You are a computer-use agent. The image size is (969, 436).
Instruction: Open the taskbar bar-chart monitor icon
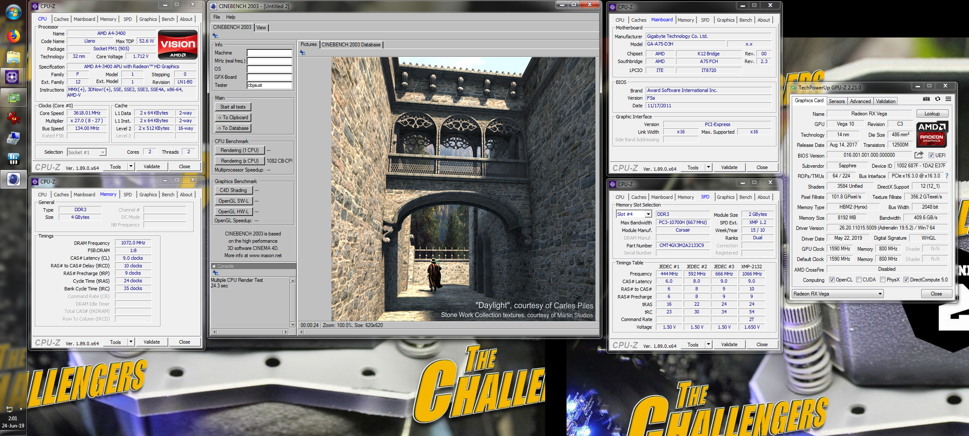click(13, 159)
